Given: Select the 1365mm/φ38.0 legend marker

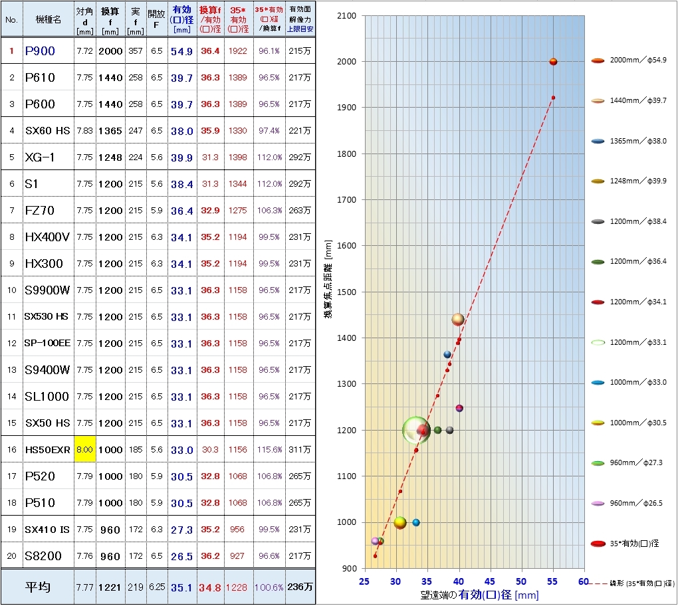Looking at the screenshot, I should (598, 141).
